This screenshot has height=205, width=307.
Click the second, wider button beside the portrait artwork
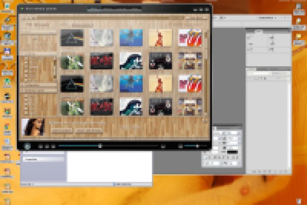[89, 131]
